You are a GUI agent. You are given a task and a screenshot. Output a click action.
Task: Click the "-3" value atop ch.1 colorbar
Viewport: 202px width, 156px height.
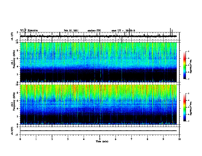[188, 51]
